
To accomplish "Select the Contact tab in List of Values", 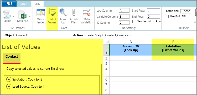I will (12, 58).
